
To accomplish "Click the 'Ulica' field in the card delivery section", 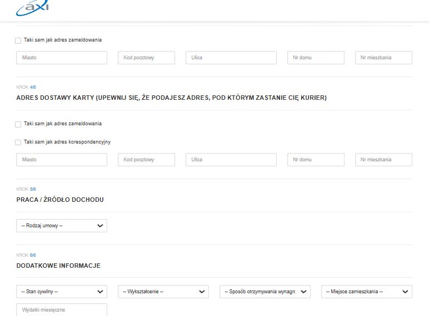I will [x=231, y=160].
